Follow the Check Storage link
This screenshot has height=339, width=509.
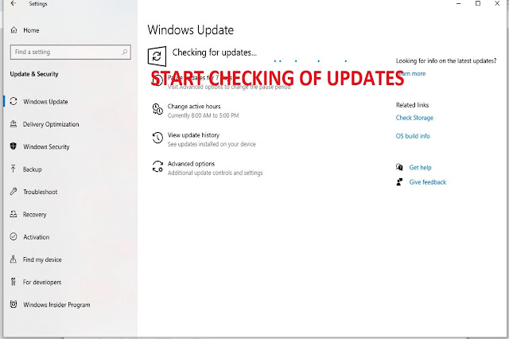tap(414, 118)
